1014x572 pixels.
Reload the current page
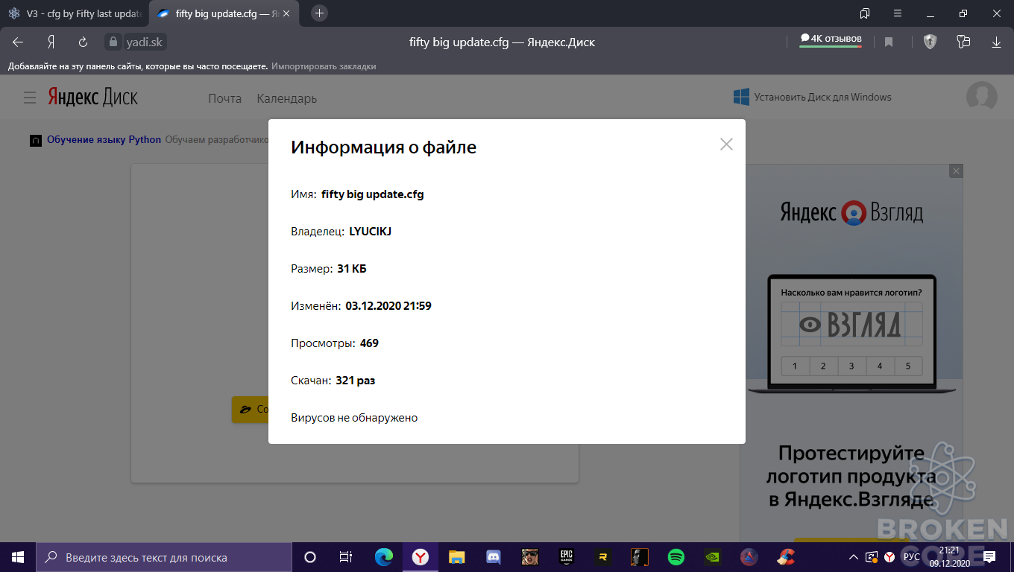click(x=83, y=42)
